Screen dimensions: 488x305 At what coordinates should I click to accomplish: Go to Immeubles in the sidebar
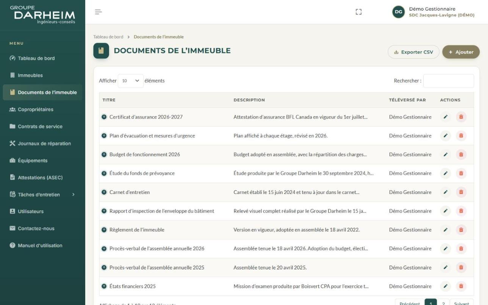tap(42, 75)
